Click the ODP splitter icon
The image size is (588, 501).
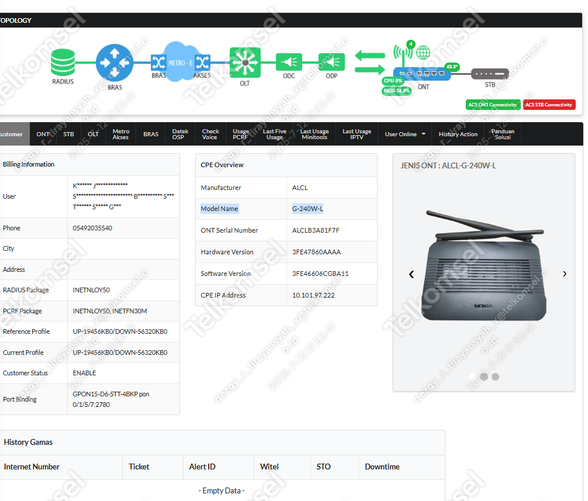point(331,62)
